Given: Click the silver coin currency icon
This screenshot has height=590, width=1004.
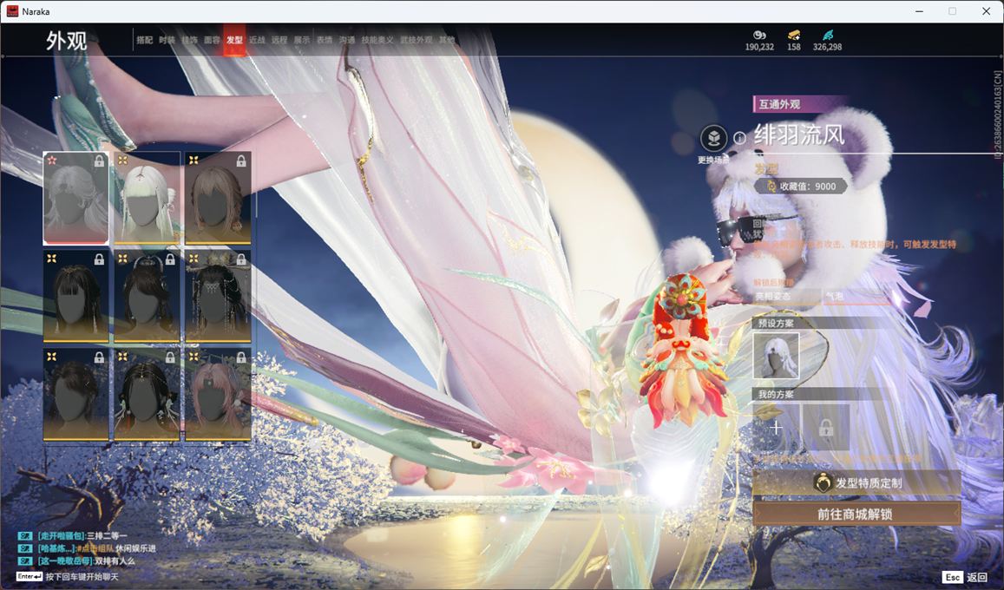Looking at the screenshot, I should tap(759, 35).
